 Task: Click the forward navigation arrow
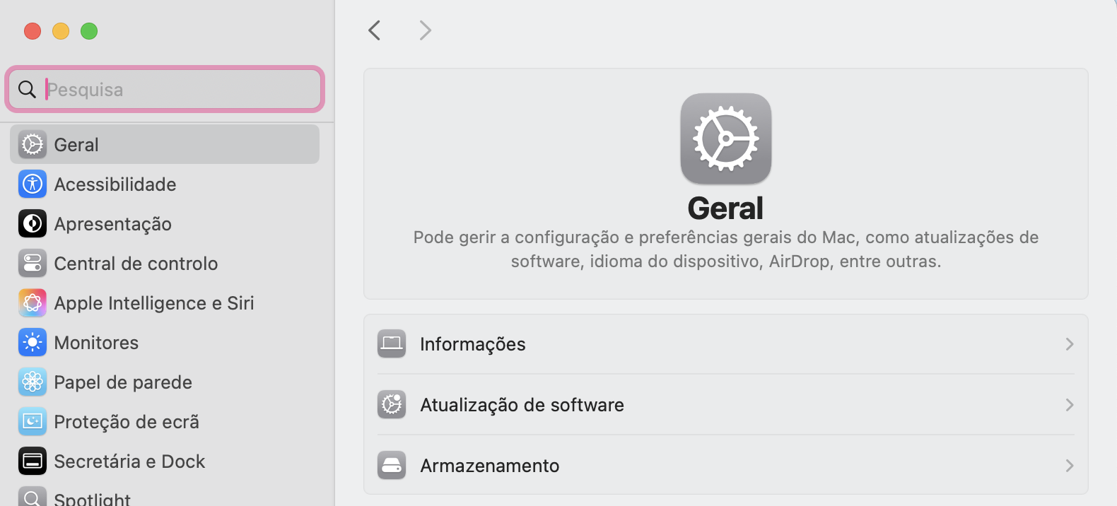point(425,30)
